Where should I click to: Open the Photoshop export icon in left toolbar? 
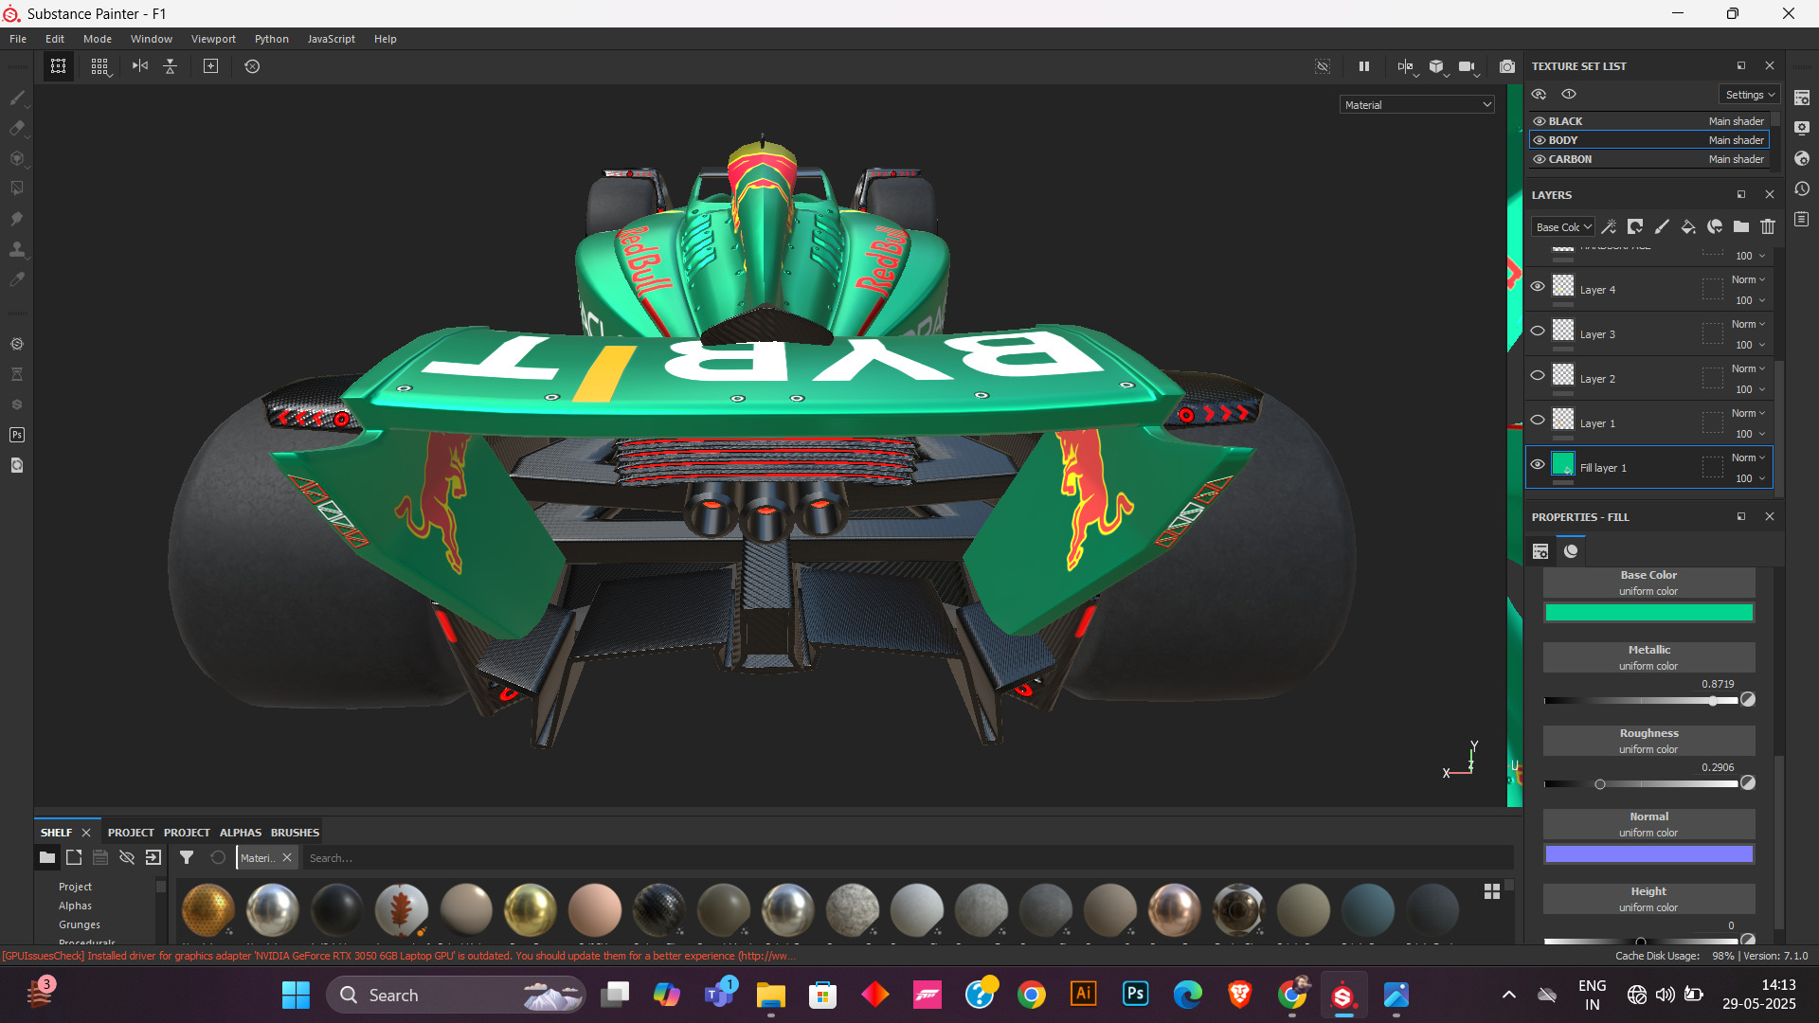pos(17,435)
